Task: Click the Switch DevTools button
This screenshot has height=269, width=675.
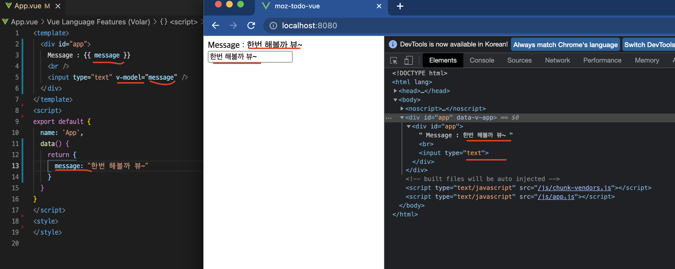Action: coord(649,45)
